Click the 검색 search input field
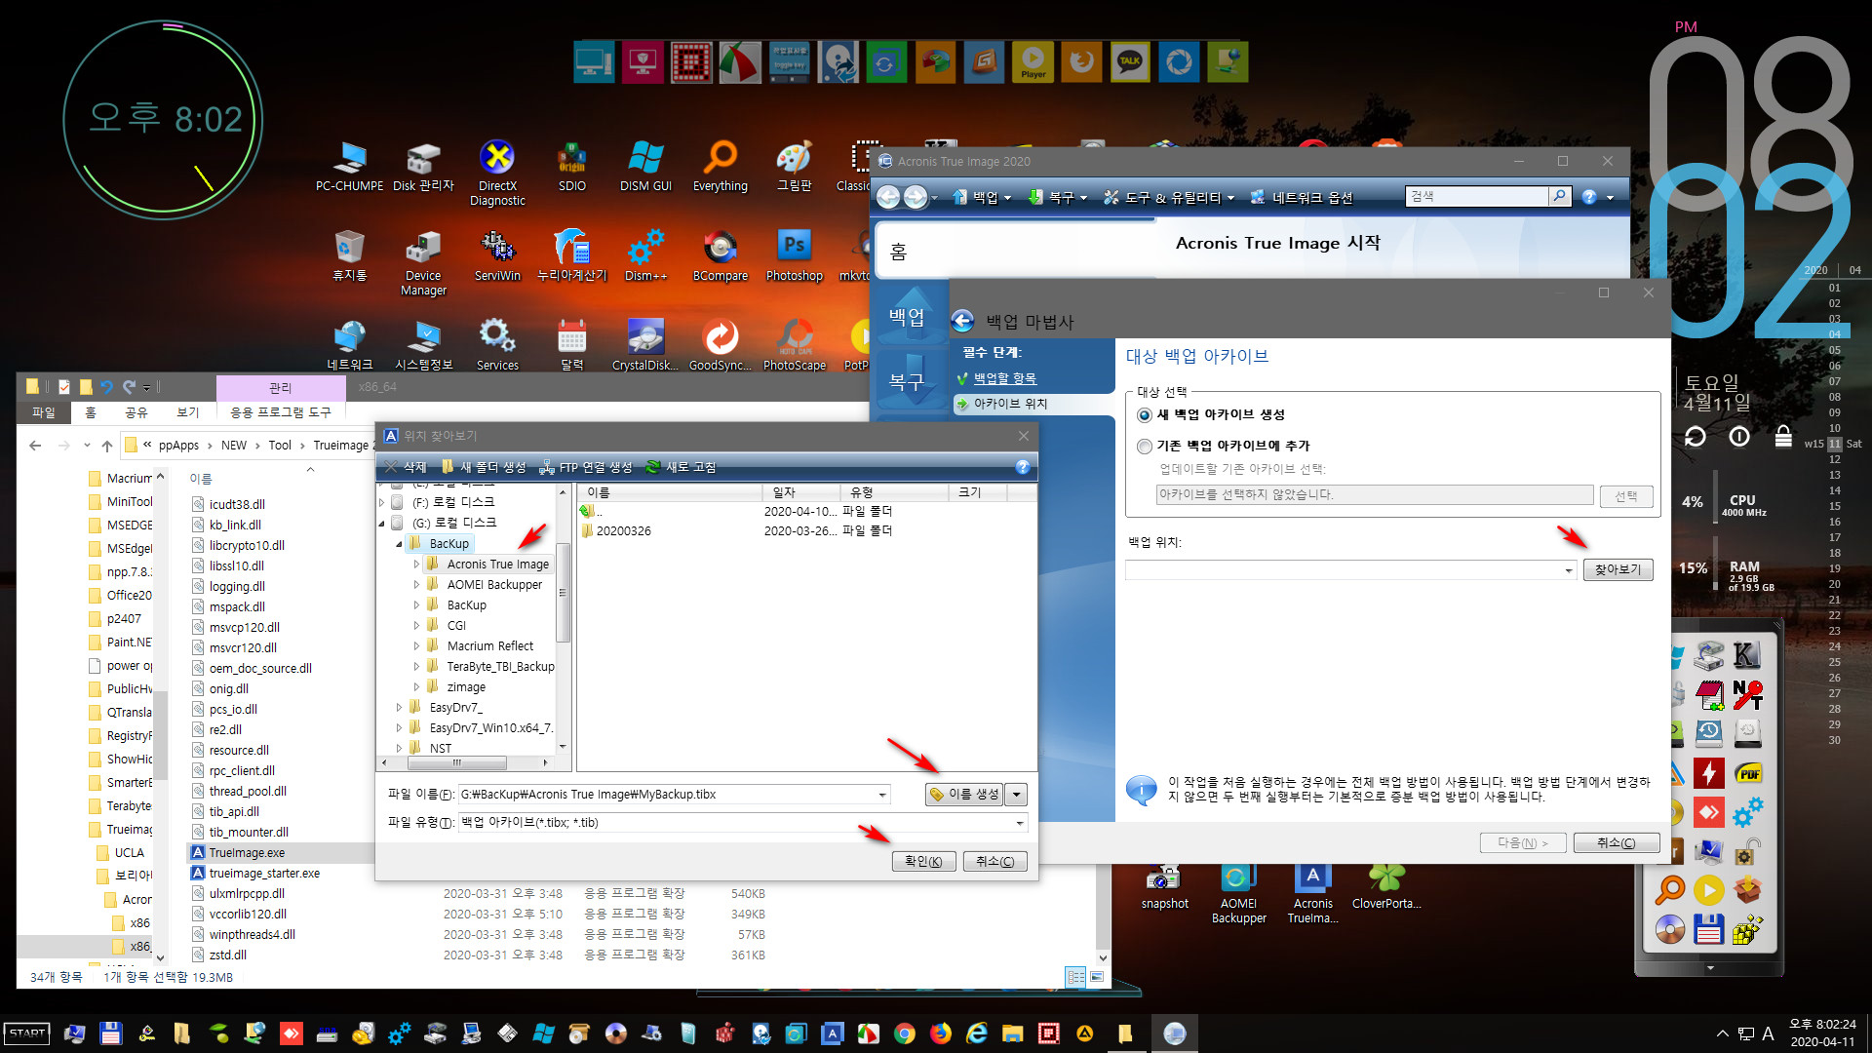1872x1053 pixels. (1477, 196)
